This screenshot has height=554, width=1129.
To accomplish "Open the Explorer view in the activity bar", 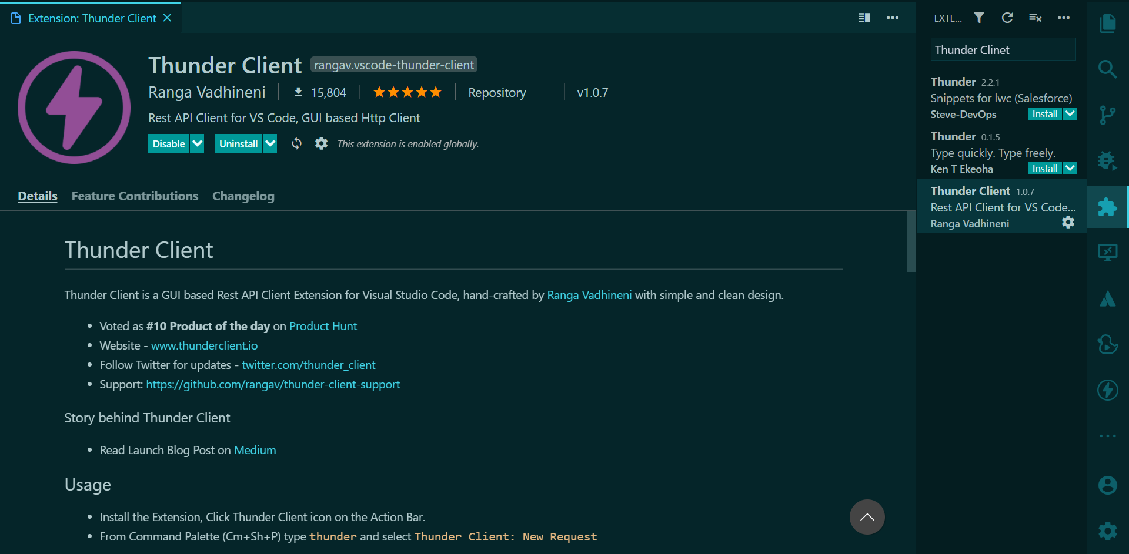I will [x=1108, y=23].
